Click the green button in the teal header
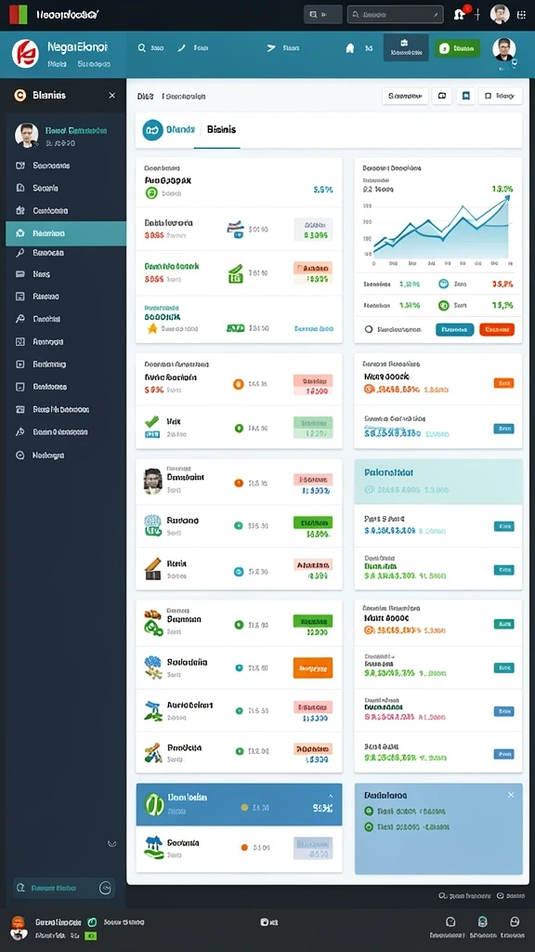Image resolution: width=535 pixels, height=952 pixels. pyautogui.click(x=457, y=48)
